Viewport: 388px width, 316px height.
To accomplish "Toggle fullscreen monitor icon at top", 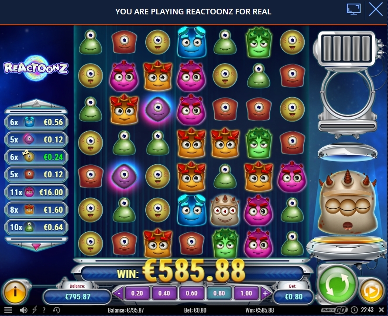I will [354, 10].
